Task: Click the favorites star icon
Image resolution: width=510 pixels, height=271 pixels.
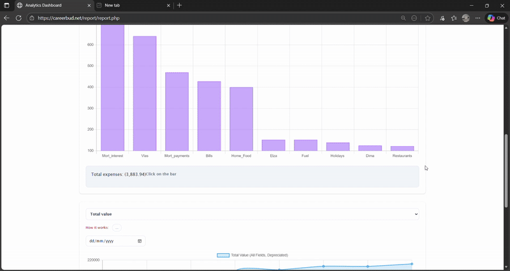Action: [x=428, y=18]
